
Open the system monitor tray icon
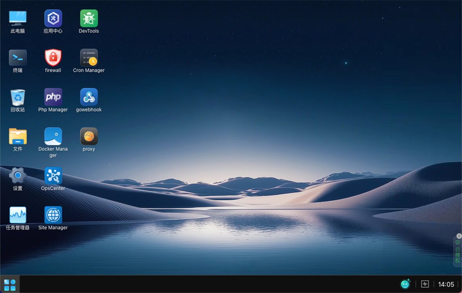click(425, 284)
